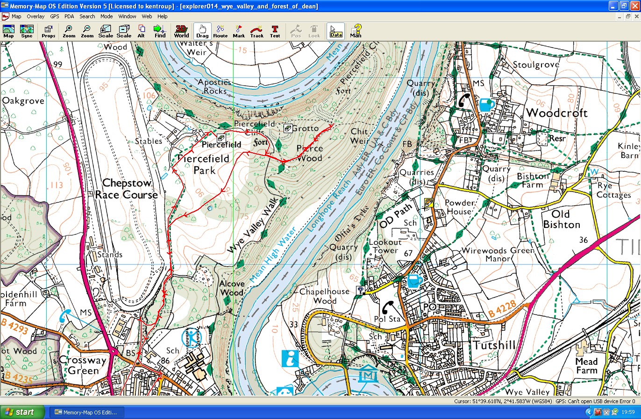641x419 pixels.
Task: Click the GPS USB device error status text
Action: [x=595, y=401]
